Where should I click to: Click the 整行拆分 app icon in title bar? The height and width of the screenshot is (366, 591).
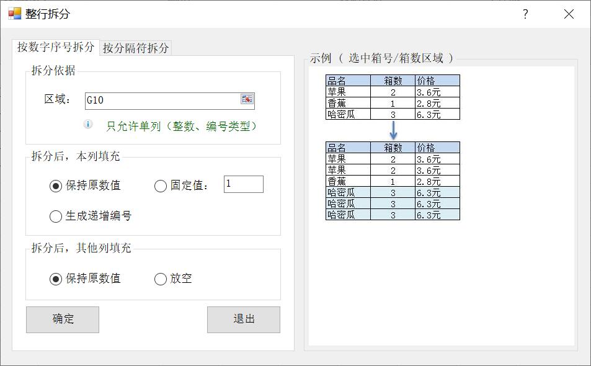(x=15, y=14)
